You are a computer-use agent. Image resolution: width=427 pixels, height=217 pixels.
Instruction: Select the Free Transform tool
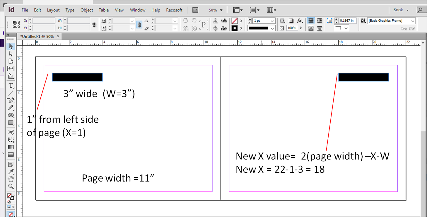(11, 140)
